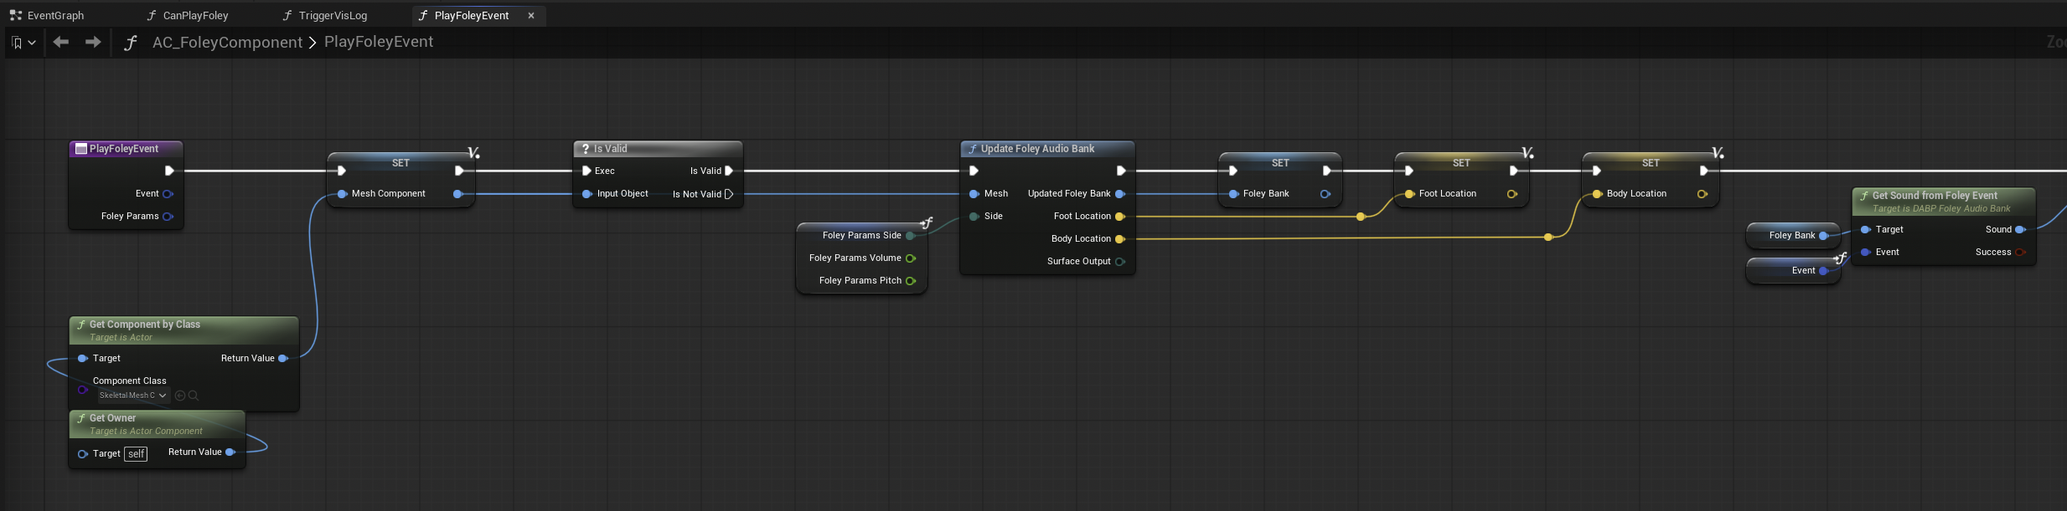Click the Foley Params Volume output pin
This screenshot has width=2067, height=511.
[911, 258]
